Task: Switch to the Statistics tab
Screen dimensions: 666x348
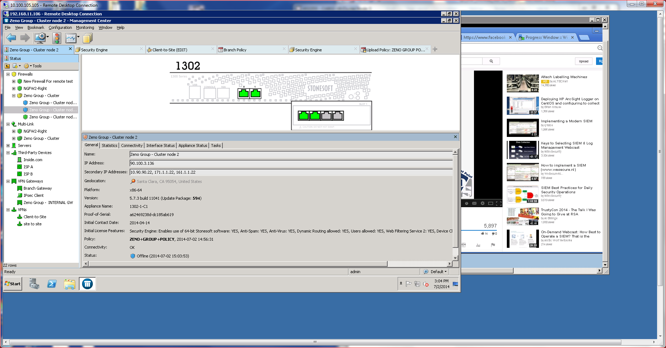Action: pos(109,145)
